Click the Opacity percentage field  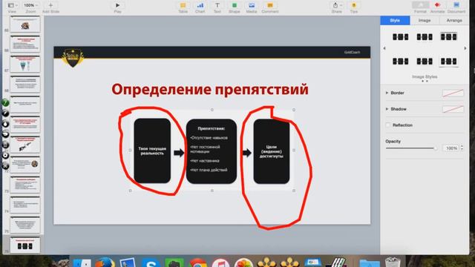click(451, 148)
